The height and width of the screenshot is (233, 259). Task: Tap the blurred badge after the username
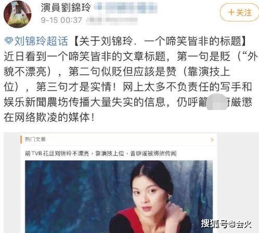tap(125, 7)
